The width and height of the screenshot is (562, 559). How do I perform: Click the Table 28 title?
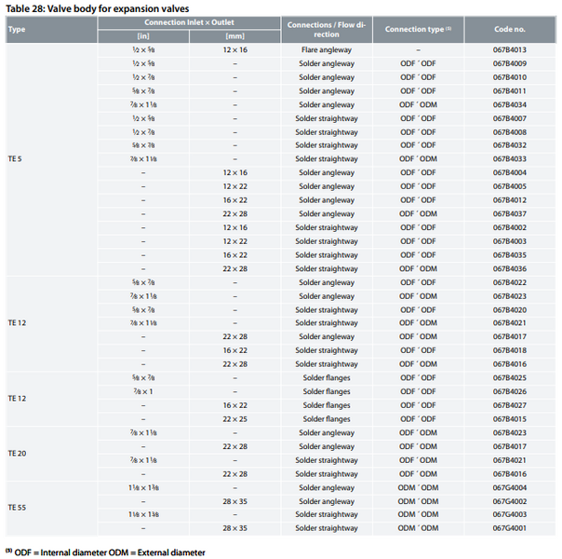click(98, 8)
